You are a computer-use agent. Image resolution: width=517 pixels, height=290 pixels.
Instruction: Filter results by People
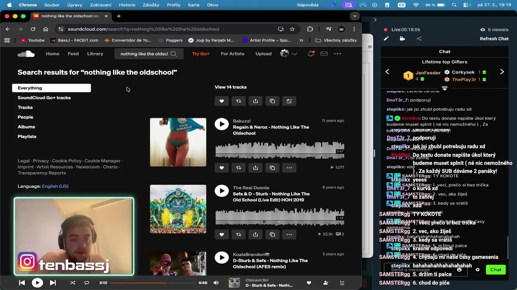coord(25,117)
